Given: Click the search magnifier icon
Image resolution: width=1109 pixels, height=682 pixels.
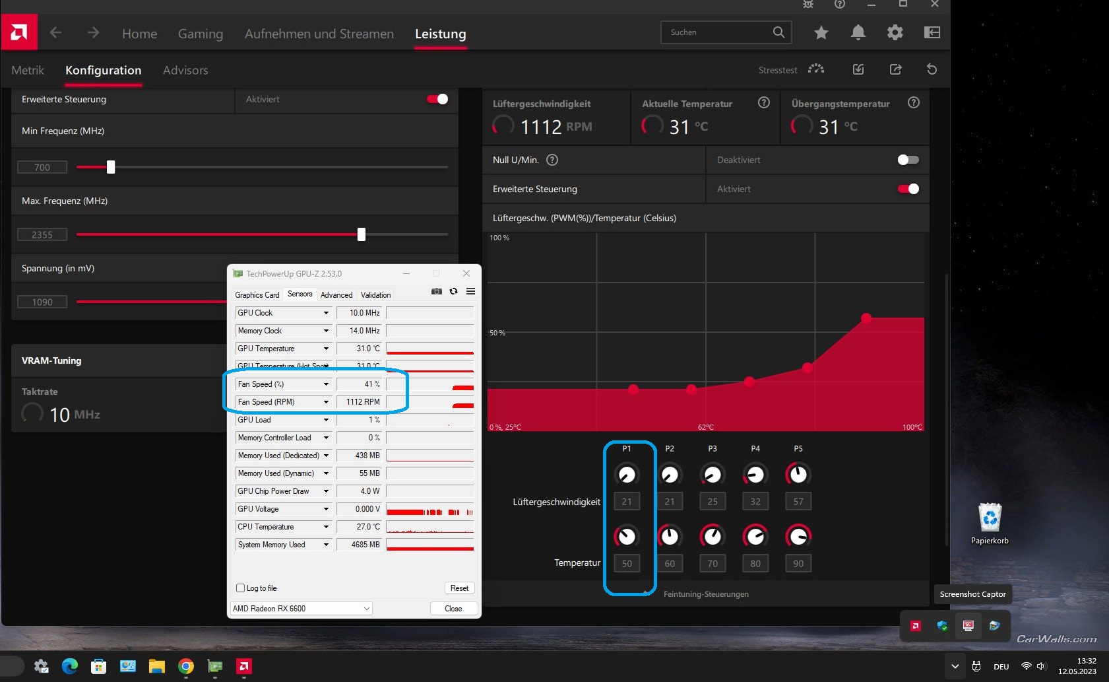Looking at the screenshot, I should coord(778,32).
